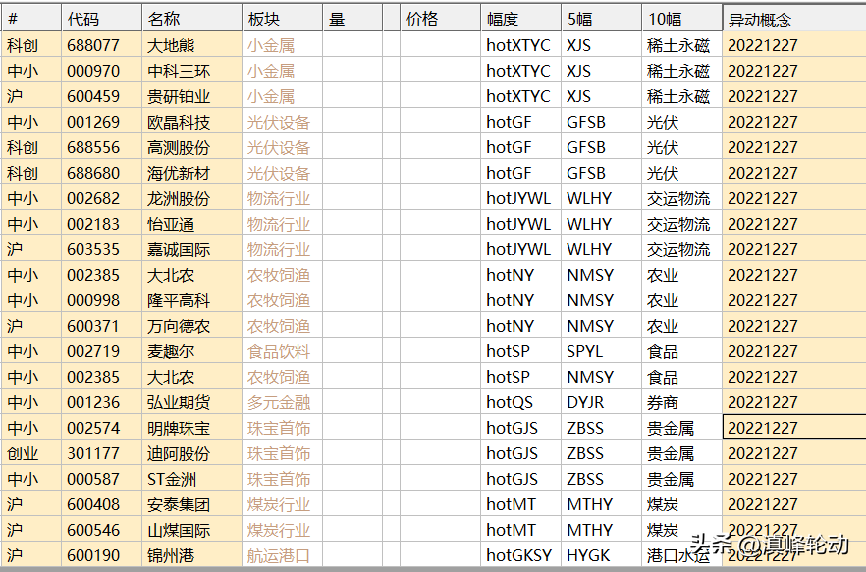866x572 pixels.
Task: Click the 5幅 column header
Action: coord(602,19)
